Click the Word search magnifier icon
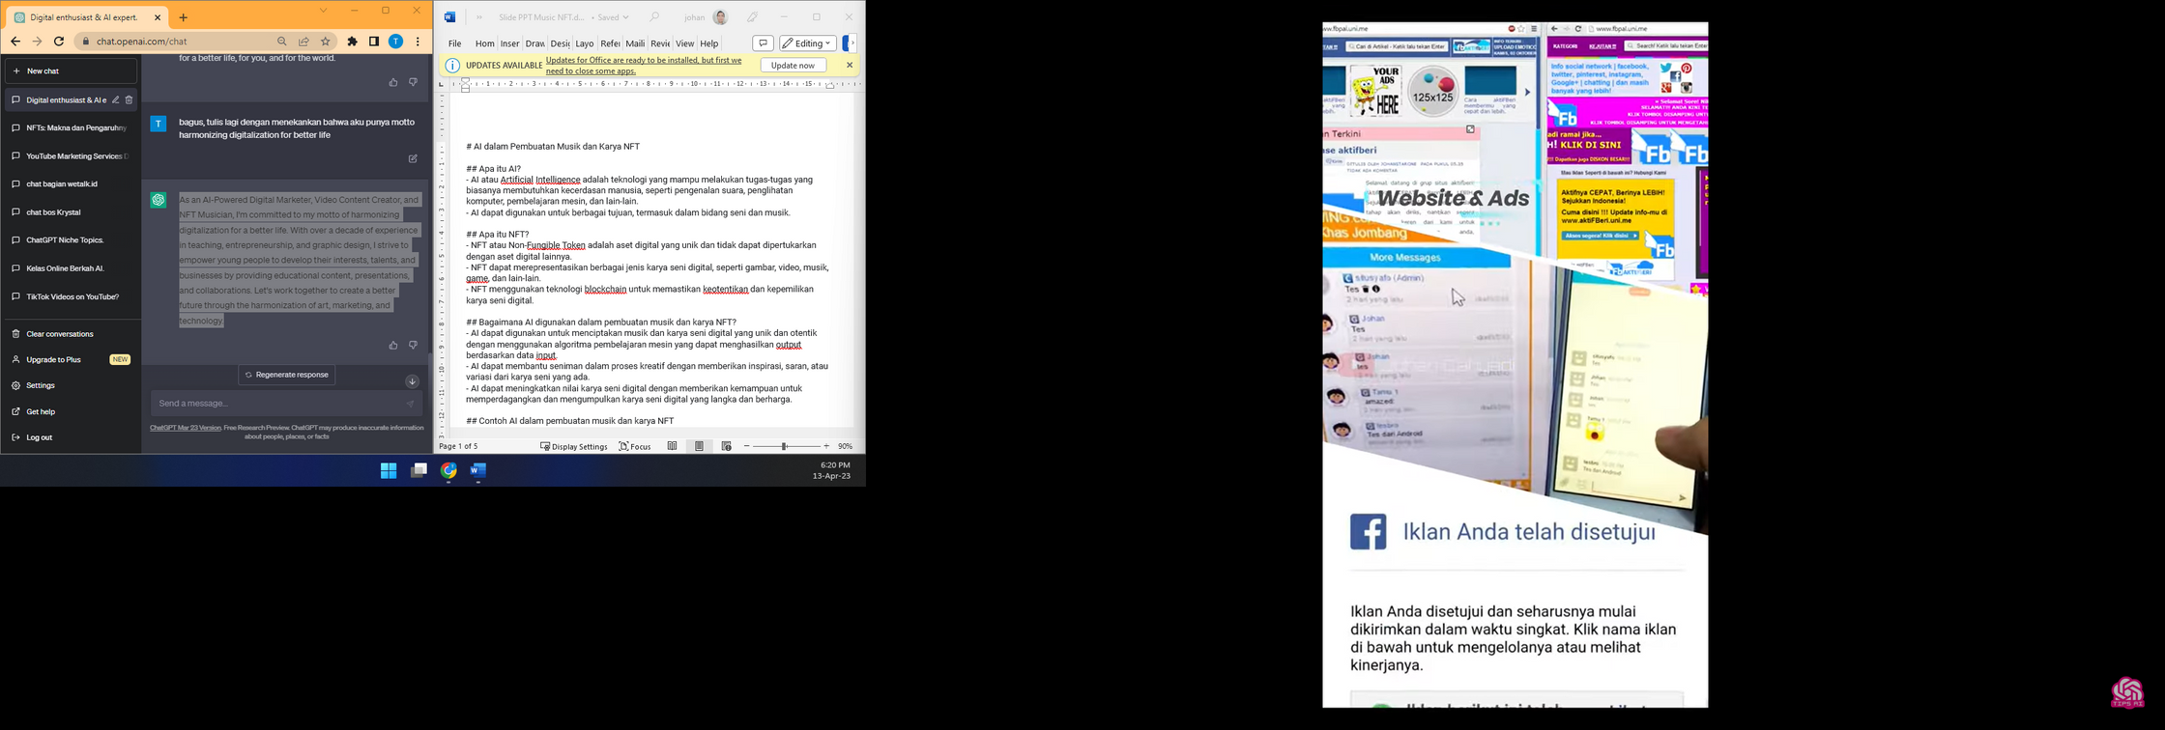The image size is (2165, 730). tap(655, 17)
